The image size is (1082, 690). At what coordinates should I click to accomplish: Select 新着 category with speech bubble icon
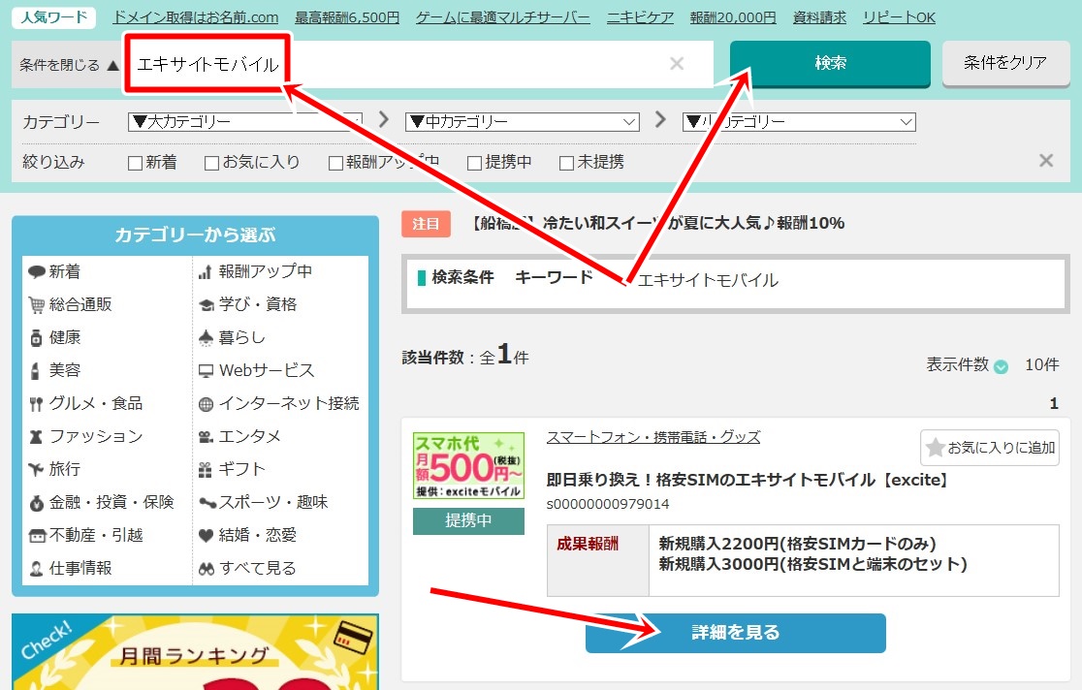54,272
